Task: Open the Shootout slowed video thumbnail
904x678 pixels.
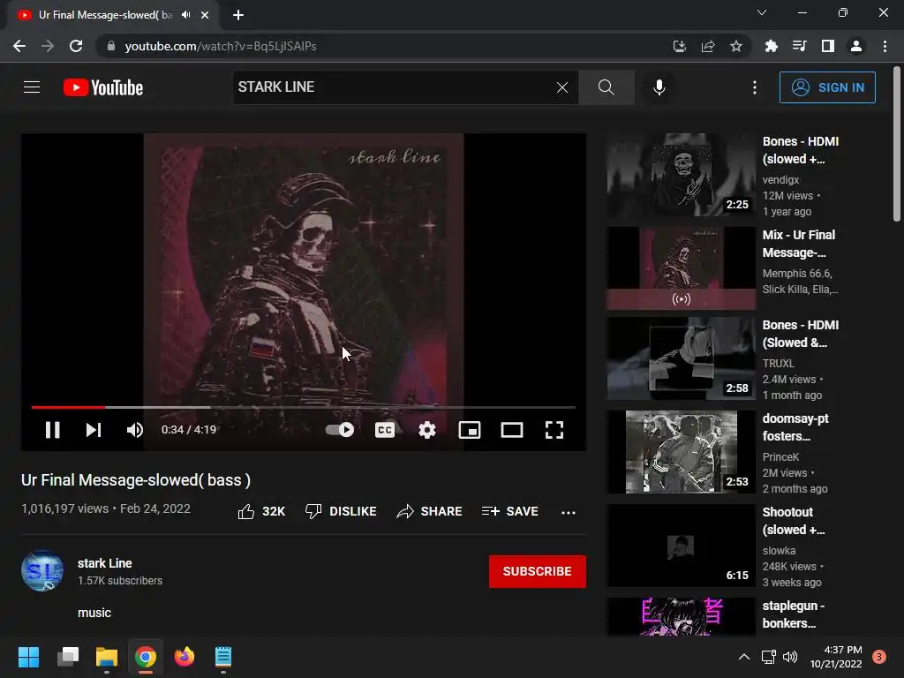Action: pyautogui.click(x=681, y=546)
